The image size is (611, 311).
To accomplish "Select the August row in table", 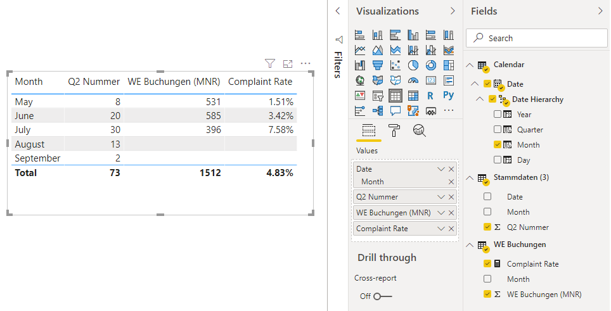I will coord(154,144).
